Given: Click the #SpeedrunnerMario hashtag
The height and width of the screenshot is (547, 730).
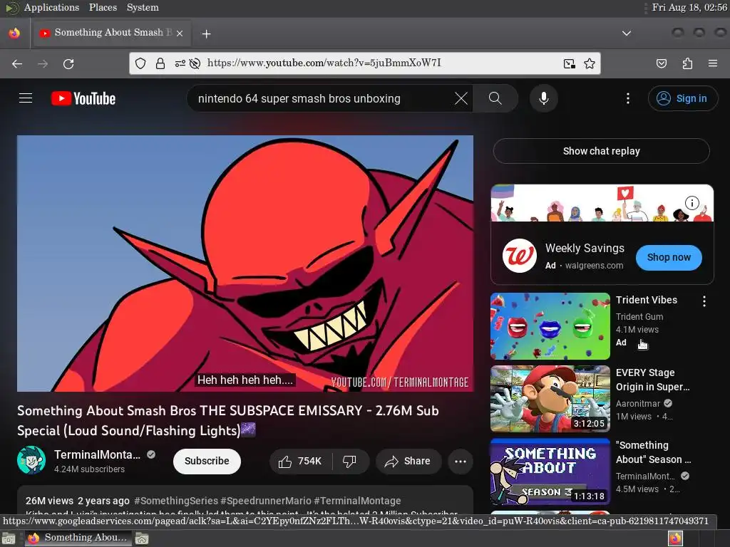Looking at the screenshot, I should click(x=266, y=501).
